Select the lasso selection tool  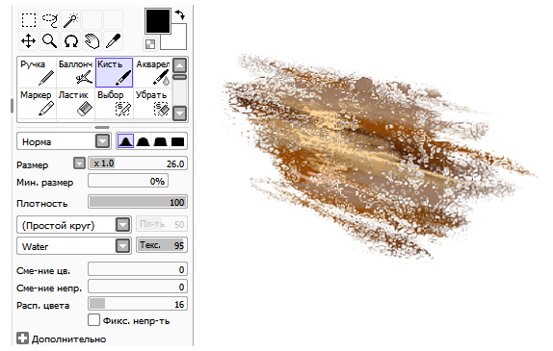pos(50,20)
